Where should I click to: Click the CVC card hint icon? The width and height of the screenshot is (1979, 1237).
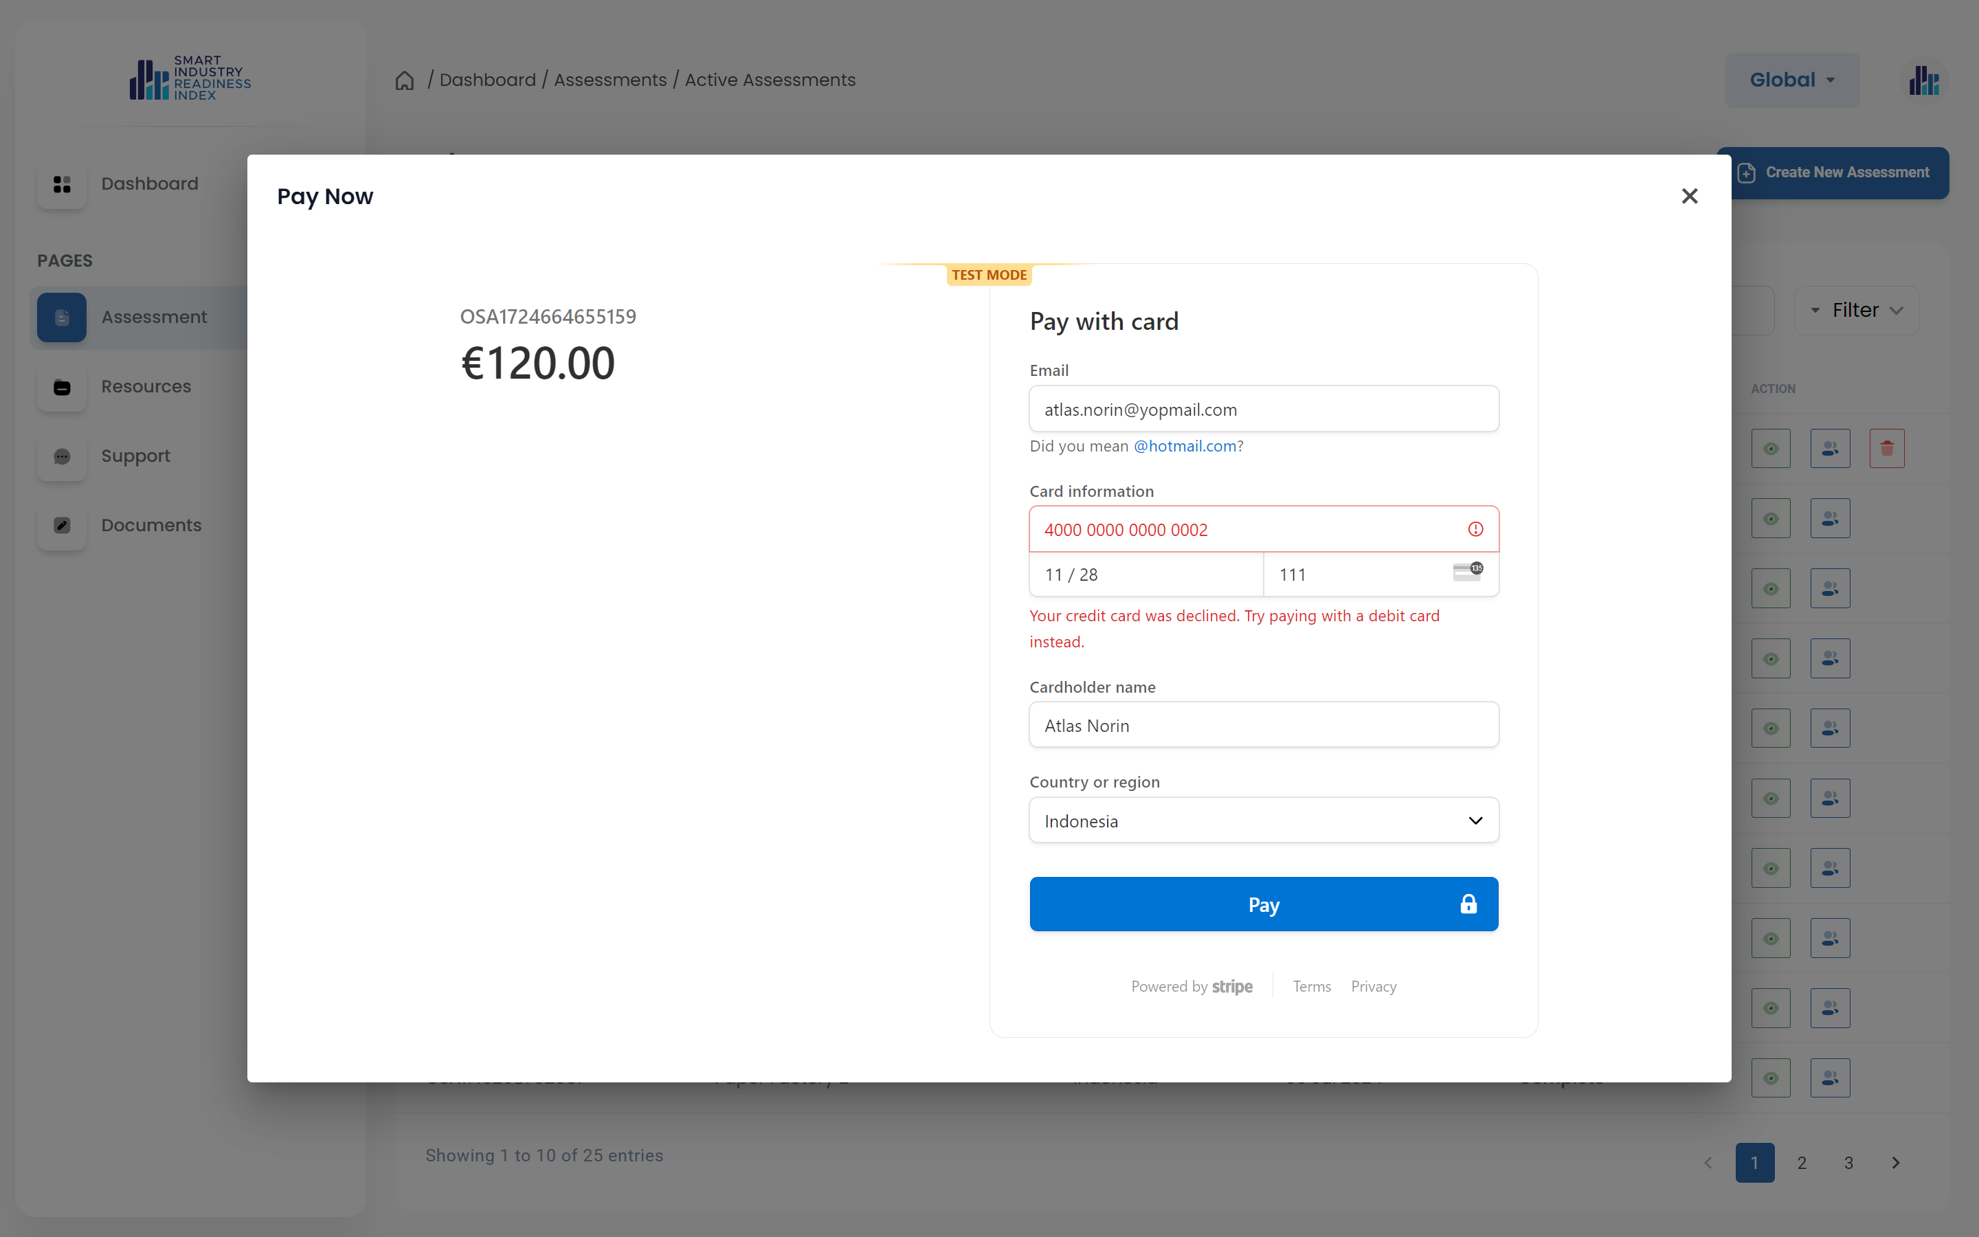point(1467,572)
